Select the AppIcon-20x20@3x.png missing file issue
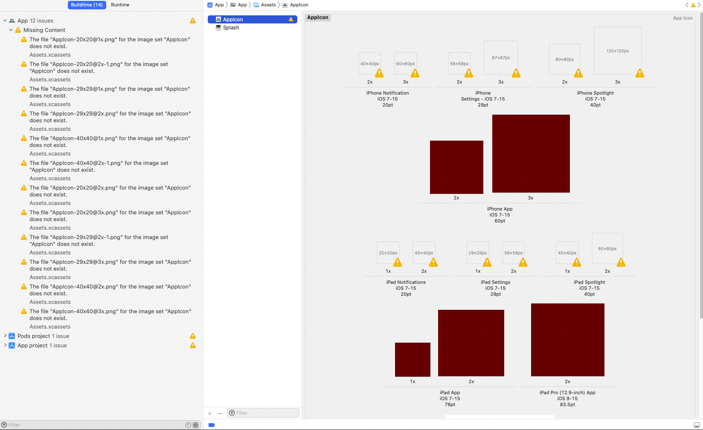 [x=110, y=216]
